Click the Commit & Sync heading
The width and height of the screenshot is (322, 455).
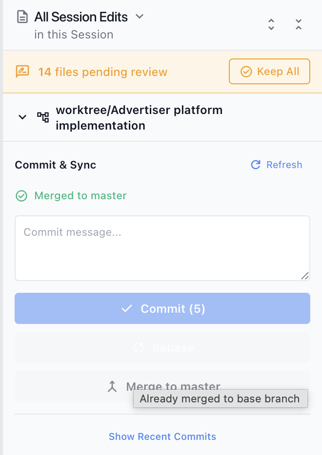point(56,165)
